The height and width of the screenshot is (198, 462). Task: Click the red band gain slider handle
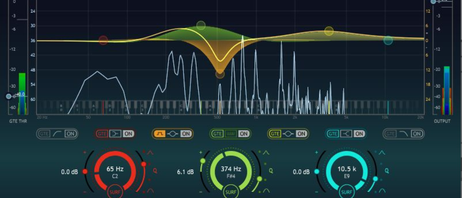[x=85, y=172]
